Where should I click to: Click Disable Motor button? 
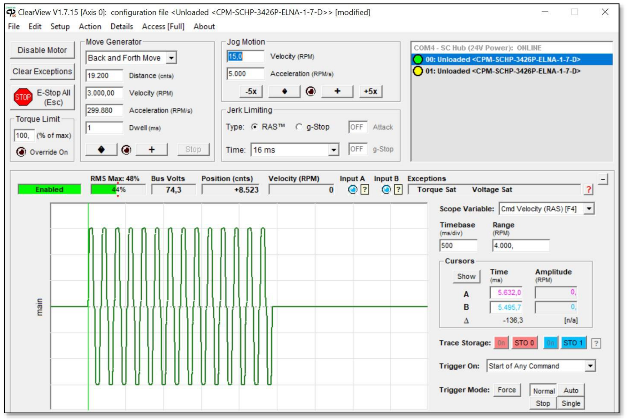(42, 50)
